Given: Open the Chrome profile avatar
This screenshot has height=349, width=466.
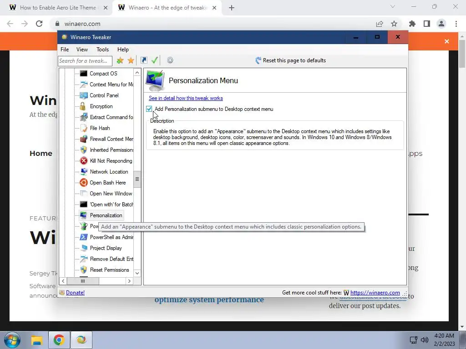Looking at the screenshot, I should [x=441, y=24].
